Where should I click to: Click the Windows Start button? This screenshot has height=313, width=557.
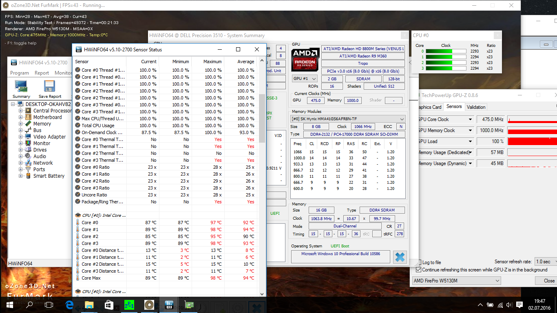point(10,305)
